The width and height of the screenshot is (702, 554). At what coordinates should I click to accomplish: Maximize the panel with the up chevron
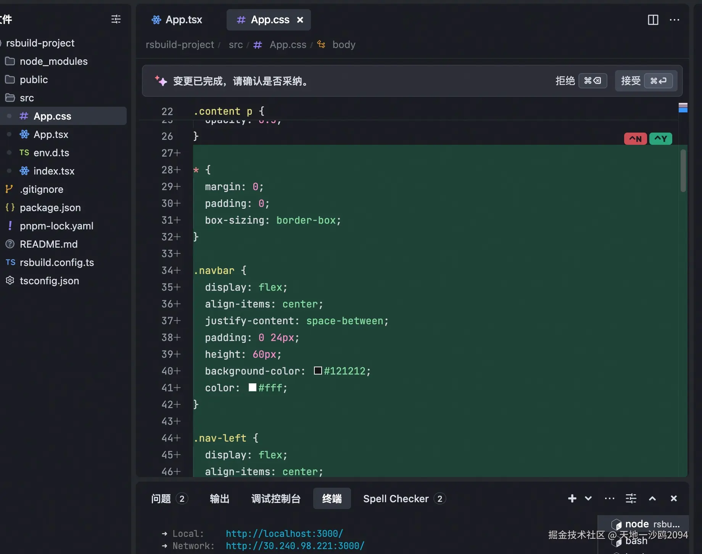click(652, 498)
